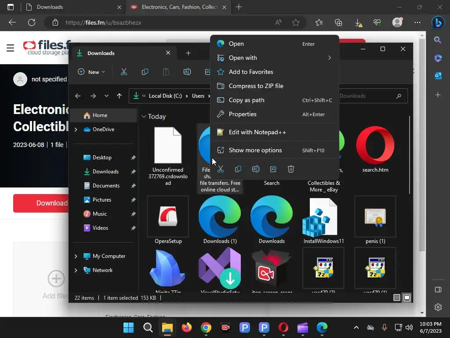Click Edge profile avatar icon
This screenshot has height=338, width=450.
coord(397,22)
